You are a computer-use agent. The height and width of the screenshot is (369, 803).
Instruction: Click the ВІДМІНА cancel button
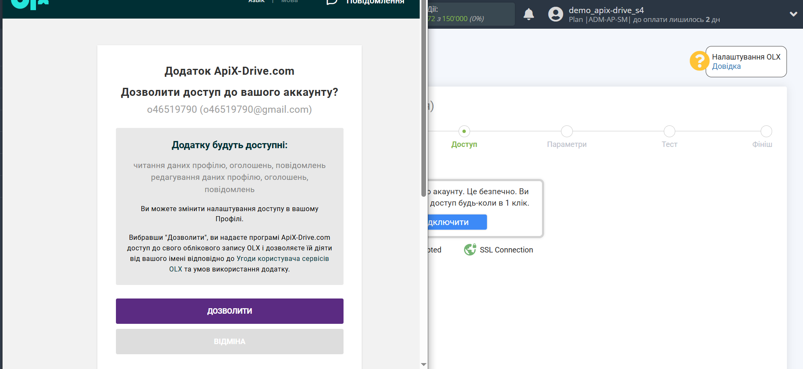click(230, 342)
